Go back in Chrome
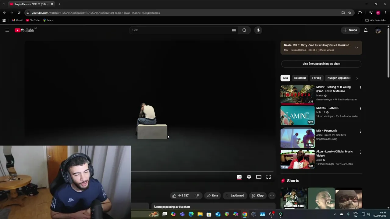This screenshot has width=390, height=219. (x=4, y=13)
